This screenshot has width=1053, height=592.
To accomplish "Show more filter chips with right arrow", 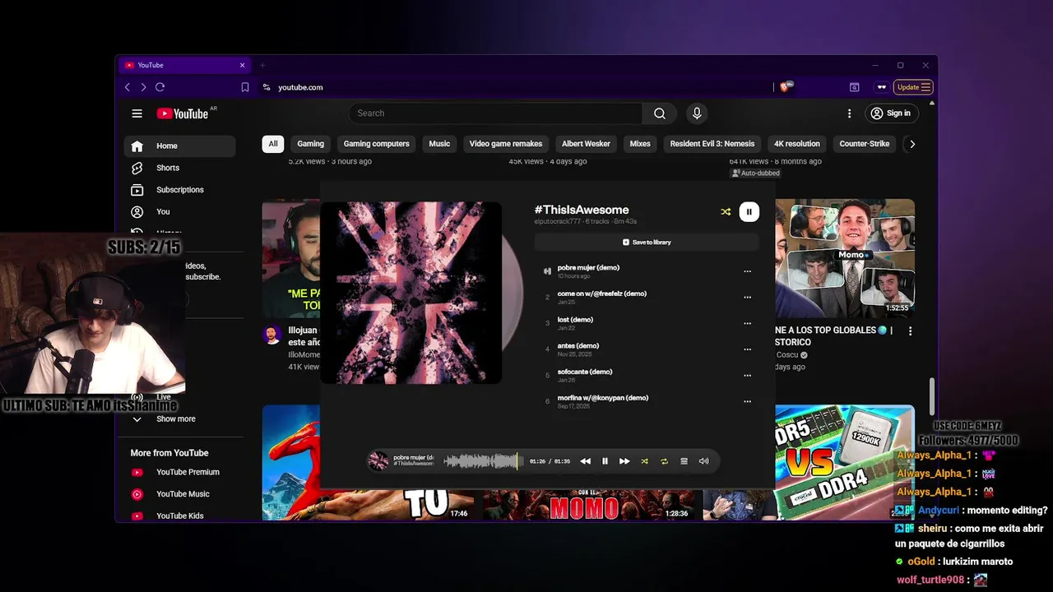I will click(x=912, y=144).
